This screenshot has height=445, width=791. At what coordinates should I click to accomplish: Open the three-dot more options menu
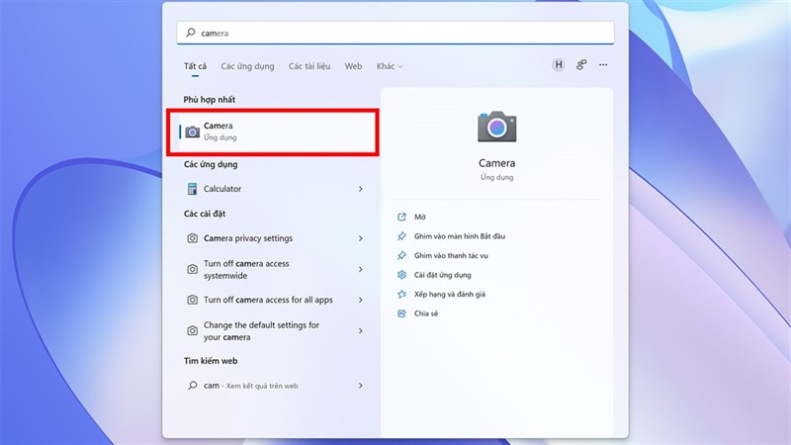603,64
